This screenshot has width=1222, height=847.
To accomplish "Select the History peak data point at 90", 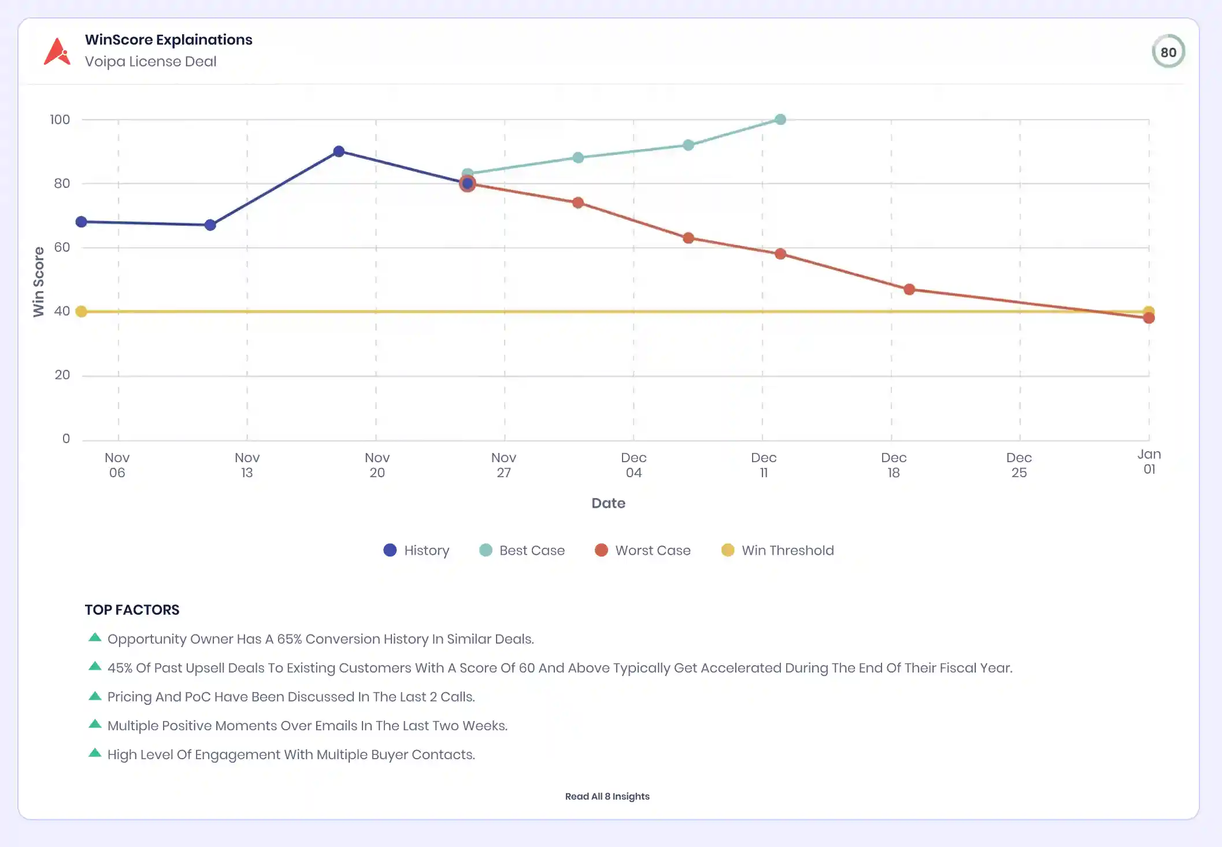I will point(339,151).
